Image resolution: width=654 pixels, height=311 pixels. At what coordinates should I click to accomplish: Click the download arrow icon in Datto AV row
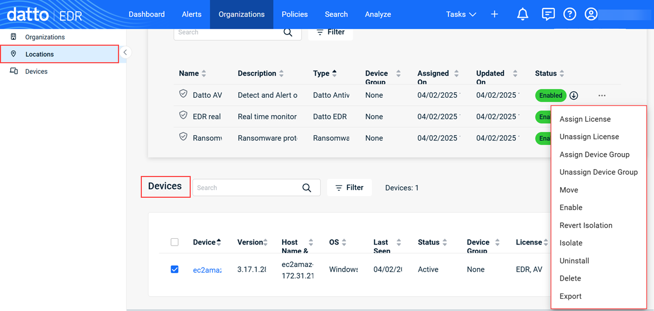(x=574, y=96)
